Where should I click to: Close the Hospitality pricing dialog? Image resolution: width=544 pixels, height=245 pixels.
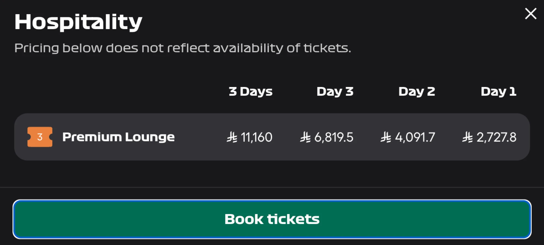tap(530, 14)
